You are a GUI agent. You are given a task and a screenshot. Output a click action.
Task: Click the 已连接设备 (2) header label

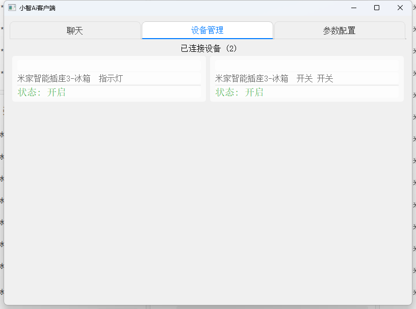(209, 49)
